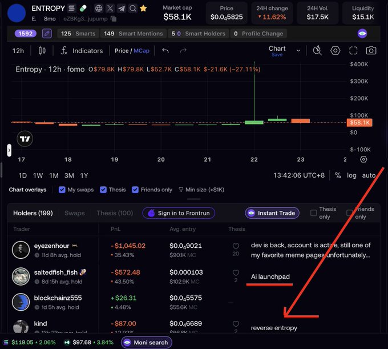Click the $97.68 price ticker
Viewport: 388px width, 349px height.
[88, 343]
